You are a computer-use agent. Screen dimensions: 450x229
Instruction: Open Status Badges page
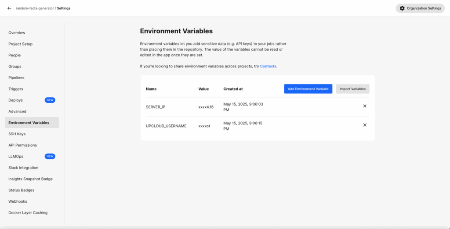(x=22, y=190)
